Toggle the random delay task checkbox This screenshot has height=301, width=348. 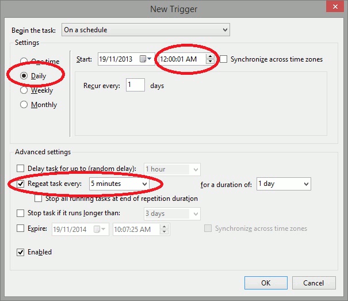pos(21,169)
